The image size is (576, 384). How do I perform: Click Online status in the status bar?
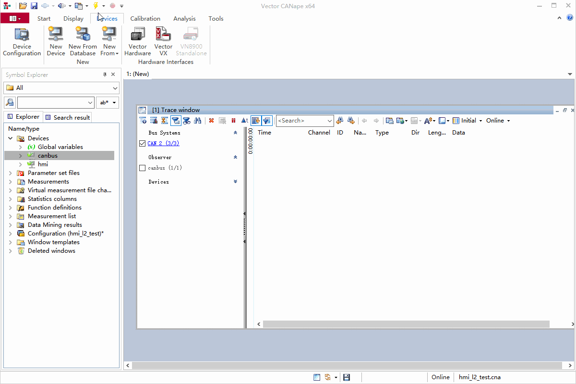click(x=440, y=377)
